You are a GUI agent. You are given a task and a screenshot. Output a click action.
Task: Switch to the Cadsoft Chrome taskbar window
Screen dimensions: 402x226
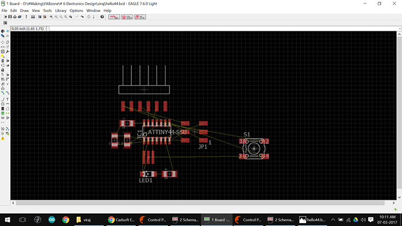point(122,220)
